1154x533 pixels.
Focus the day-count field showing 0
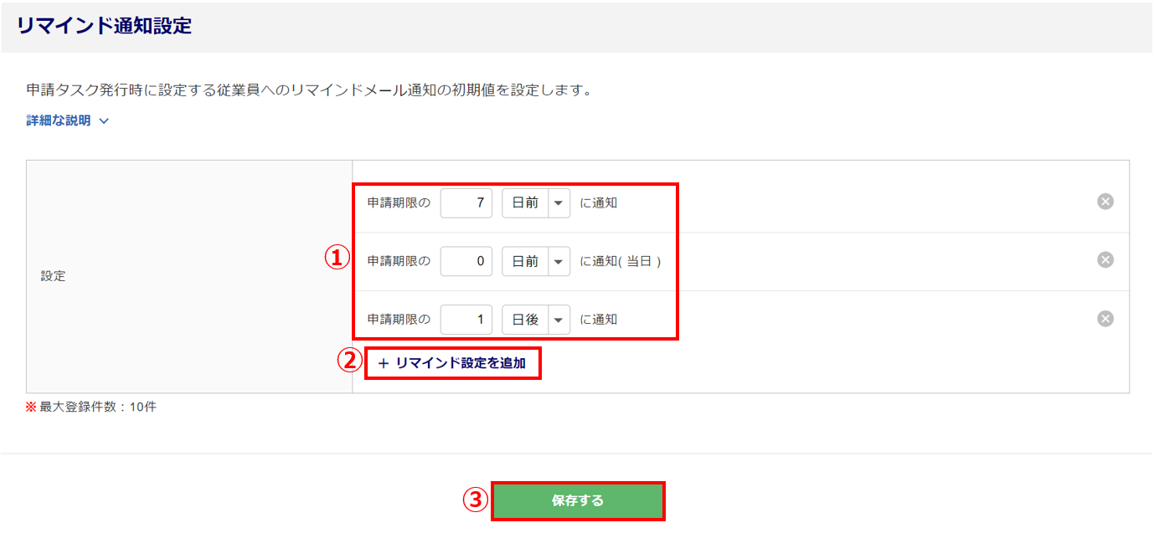(x=466, y=261)
